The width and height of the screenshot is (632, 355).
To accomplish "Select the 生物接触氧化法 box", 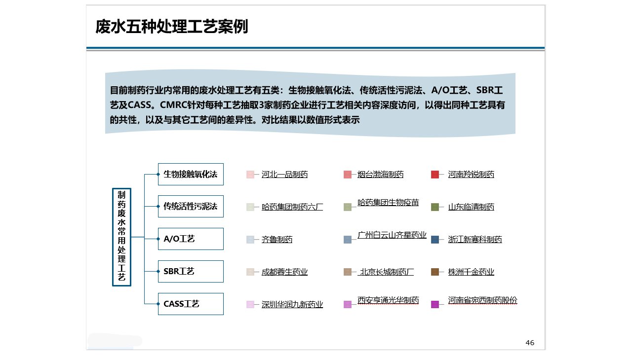I will (191, 174).
